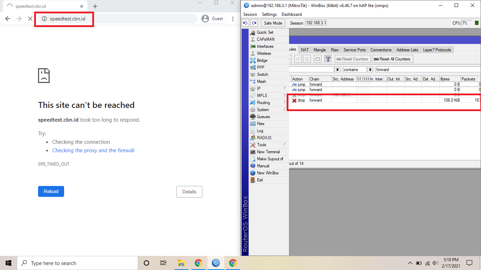Open Chrome's three-dot menu
Viewport: 481px width, 270px height.
click(233, 19)
